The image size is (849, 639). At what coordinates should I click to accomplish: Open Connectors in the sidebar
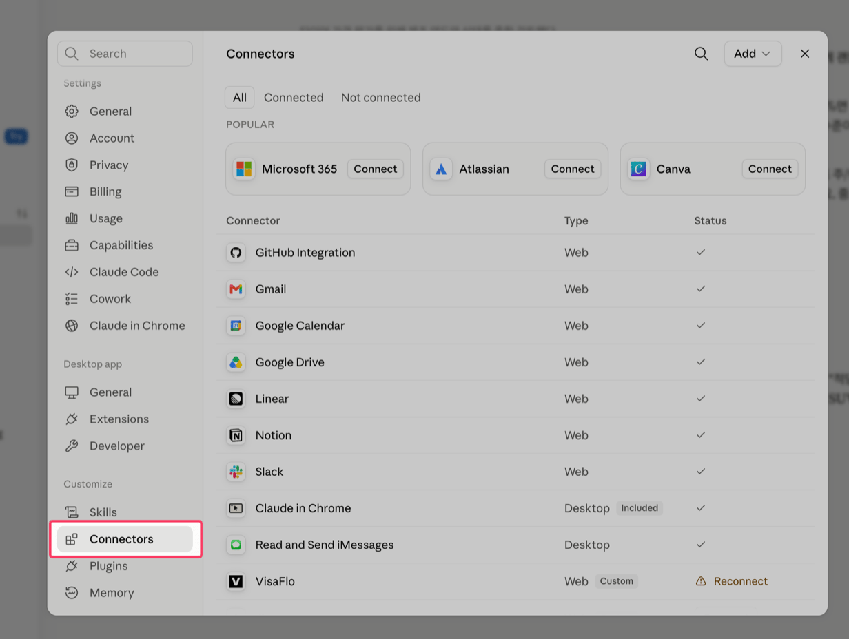125,539
